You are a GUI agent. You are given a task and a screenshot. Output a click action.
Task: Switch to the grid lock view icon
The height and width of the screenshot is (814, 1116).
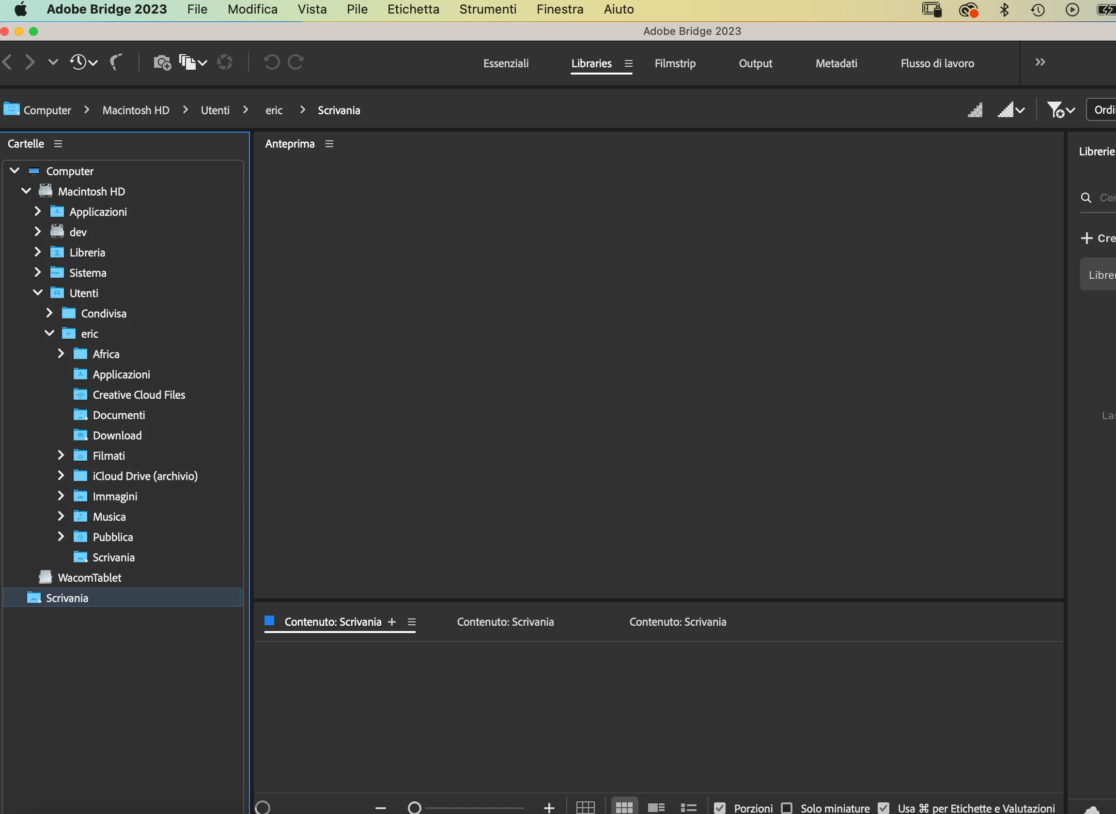[x=586, y=808]
